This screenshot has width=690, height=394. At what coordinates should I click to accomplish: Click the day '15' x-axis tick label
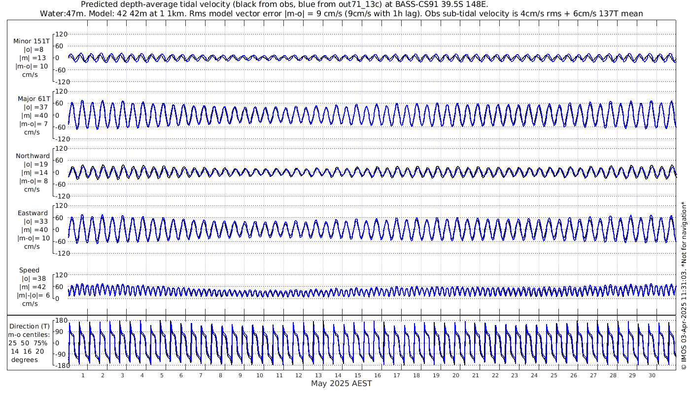point(358,375)
